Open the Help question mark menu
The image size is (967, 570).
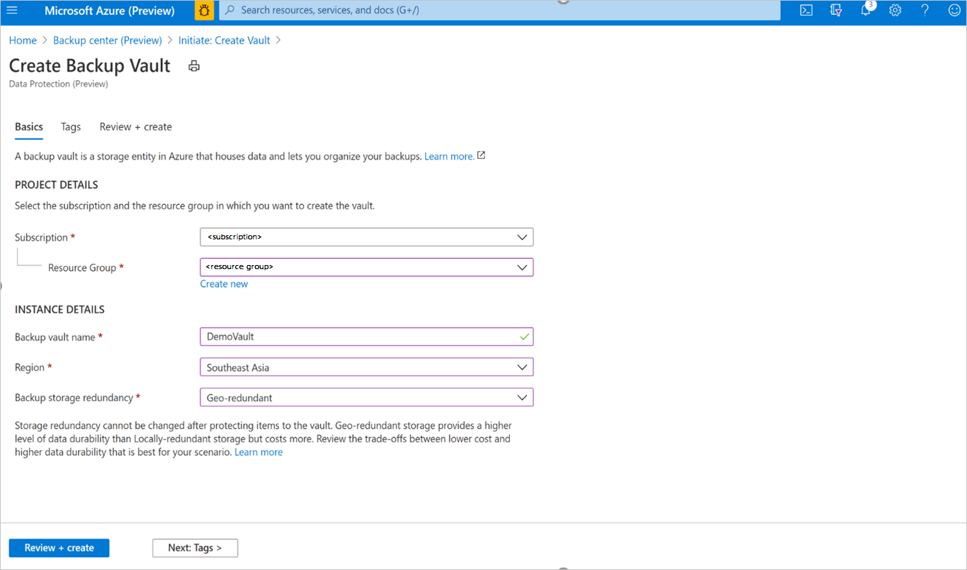pyautogui.click(x=924, y=10)
